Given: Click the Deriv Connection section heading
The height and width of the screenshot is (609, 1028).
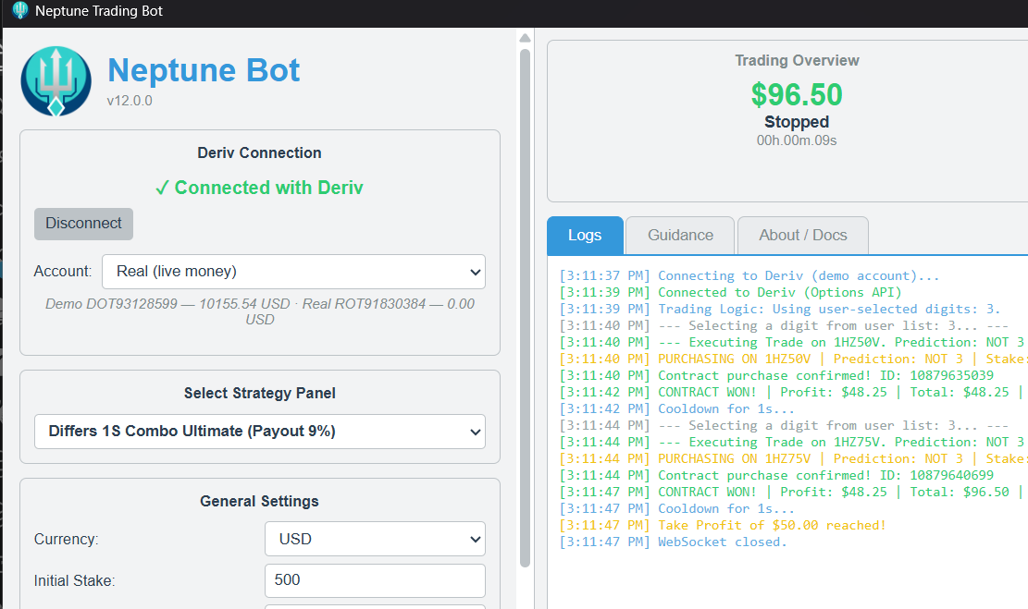Looking at the screenshot, I should (x=260, y=153).
